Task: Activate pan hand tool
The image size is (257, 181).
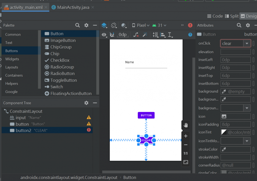Action: click(185, 125)
